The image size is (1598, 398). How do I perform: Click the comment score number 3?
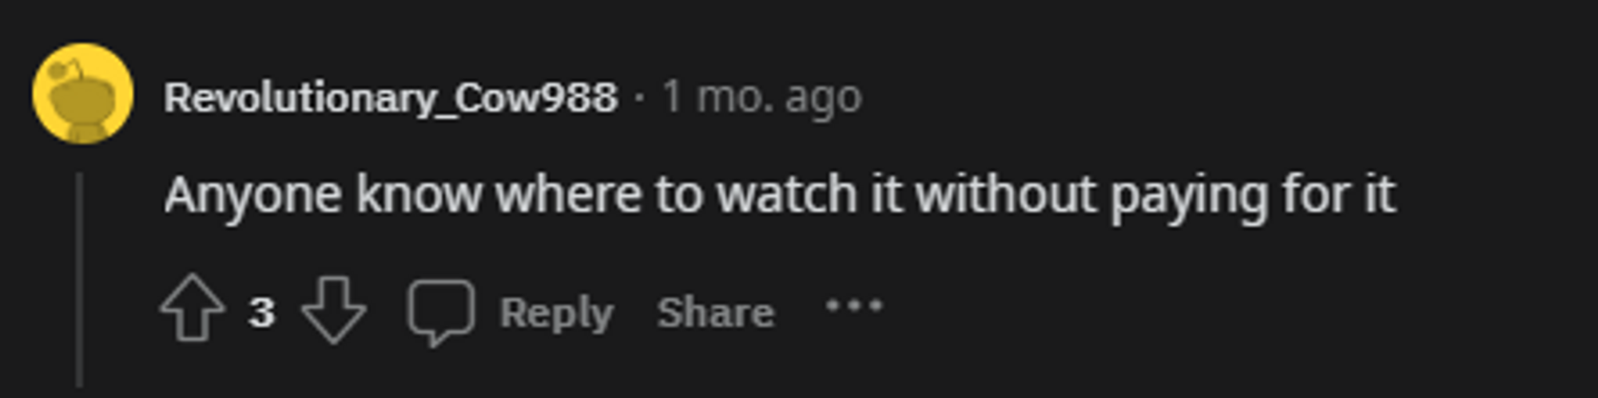tap(261, 312)
